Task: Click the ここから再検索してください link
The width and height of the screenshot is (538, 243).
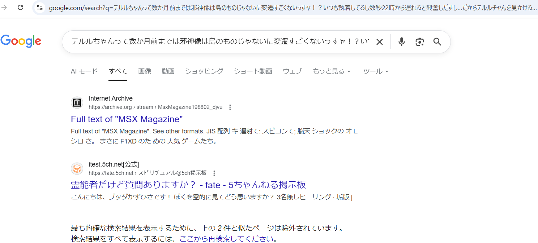Action: pos(226,239)
